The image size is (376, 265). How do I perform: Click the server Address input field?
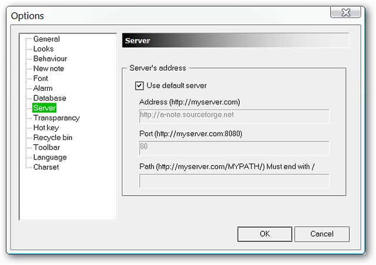coord(234,116)
